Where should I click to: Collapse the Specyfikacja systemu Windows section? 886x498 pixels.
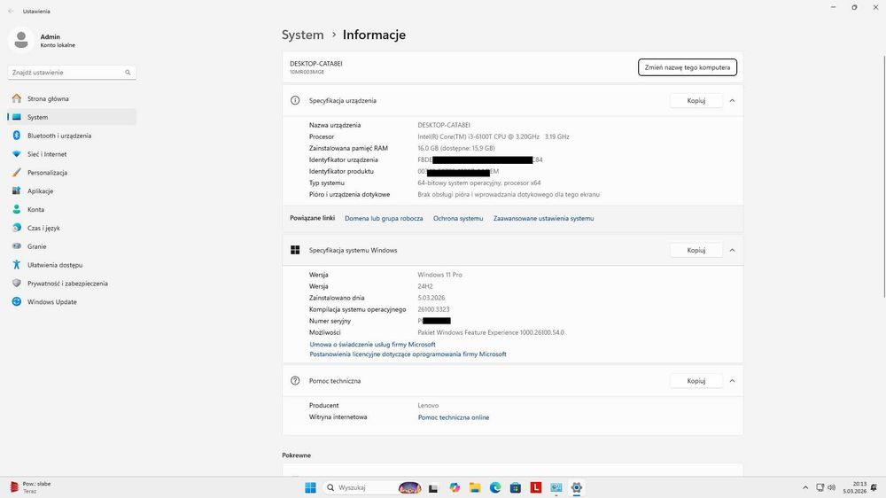[x=733, y=250]
